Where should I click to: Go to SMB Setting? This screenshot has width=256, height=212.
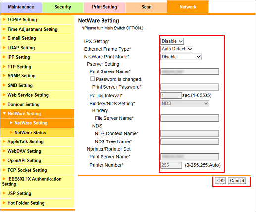click(37, 85)
